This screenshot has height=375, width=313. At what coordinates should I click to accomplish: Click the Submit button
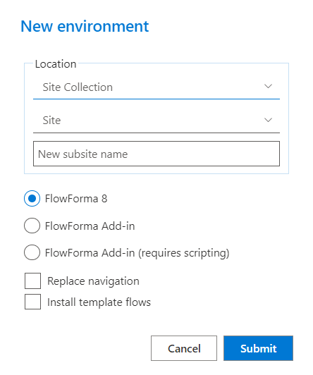[258, 348]
